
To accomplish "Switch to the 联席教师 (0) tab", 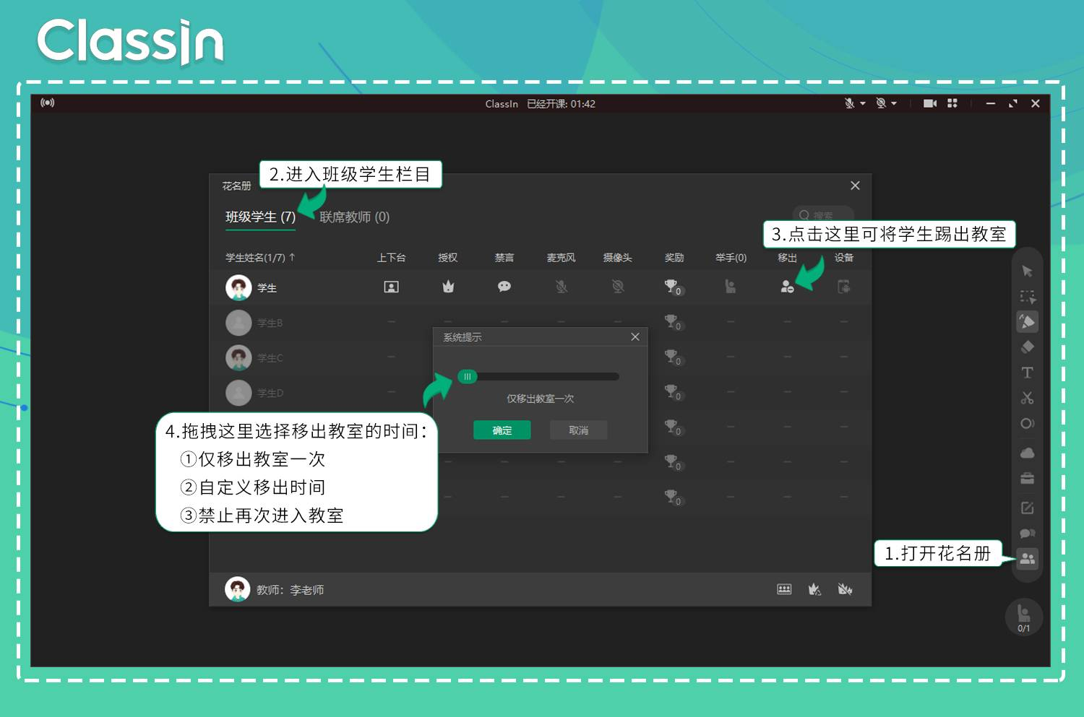I will point(354,217).
